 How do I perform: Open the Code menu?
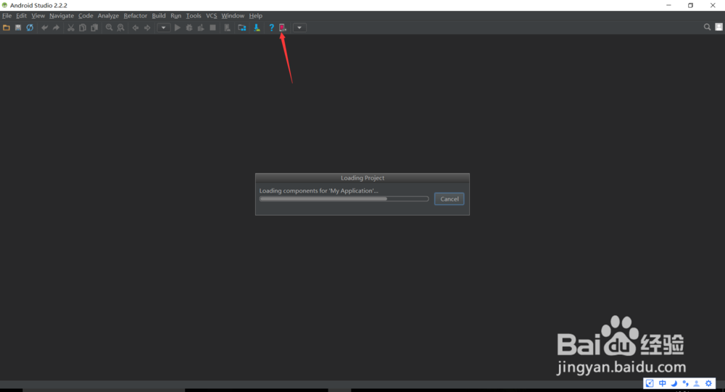point(86,16)
